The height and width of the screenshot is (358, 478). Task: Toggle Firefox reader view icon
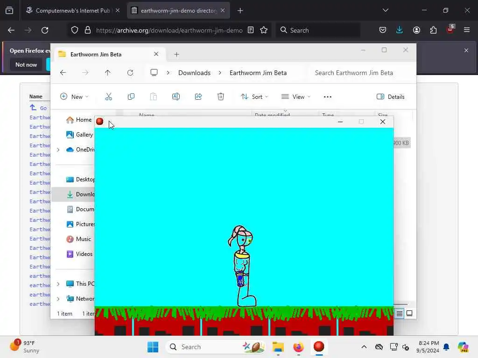tap(251, 30)
